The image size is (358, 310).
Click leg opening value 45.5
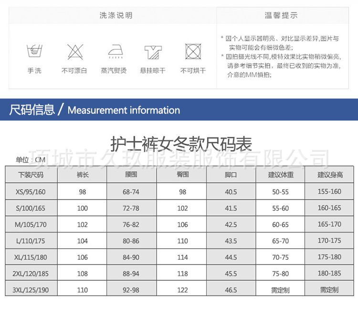[231, 274]
